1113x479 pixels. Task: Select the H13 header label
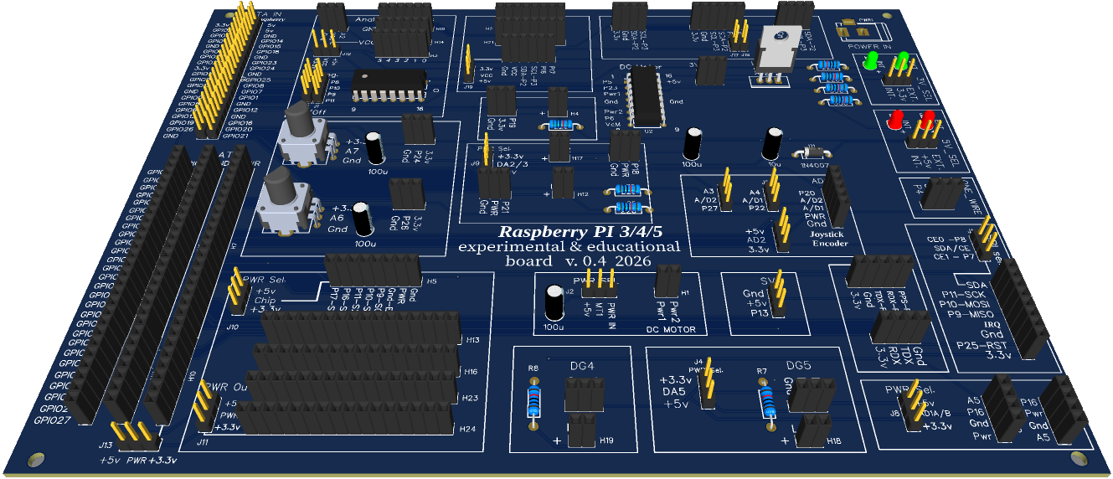(x=472, y=340)
